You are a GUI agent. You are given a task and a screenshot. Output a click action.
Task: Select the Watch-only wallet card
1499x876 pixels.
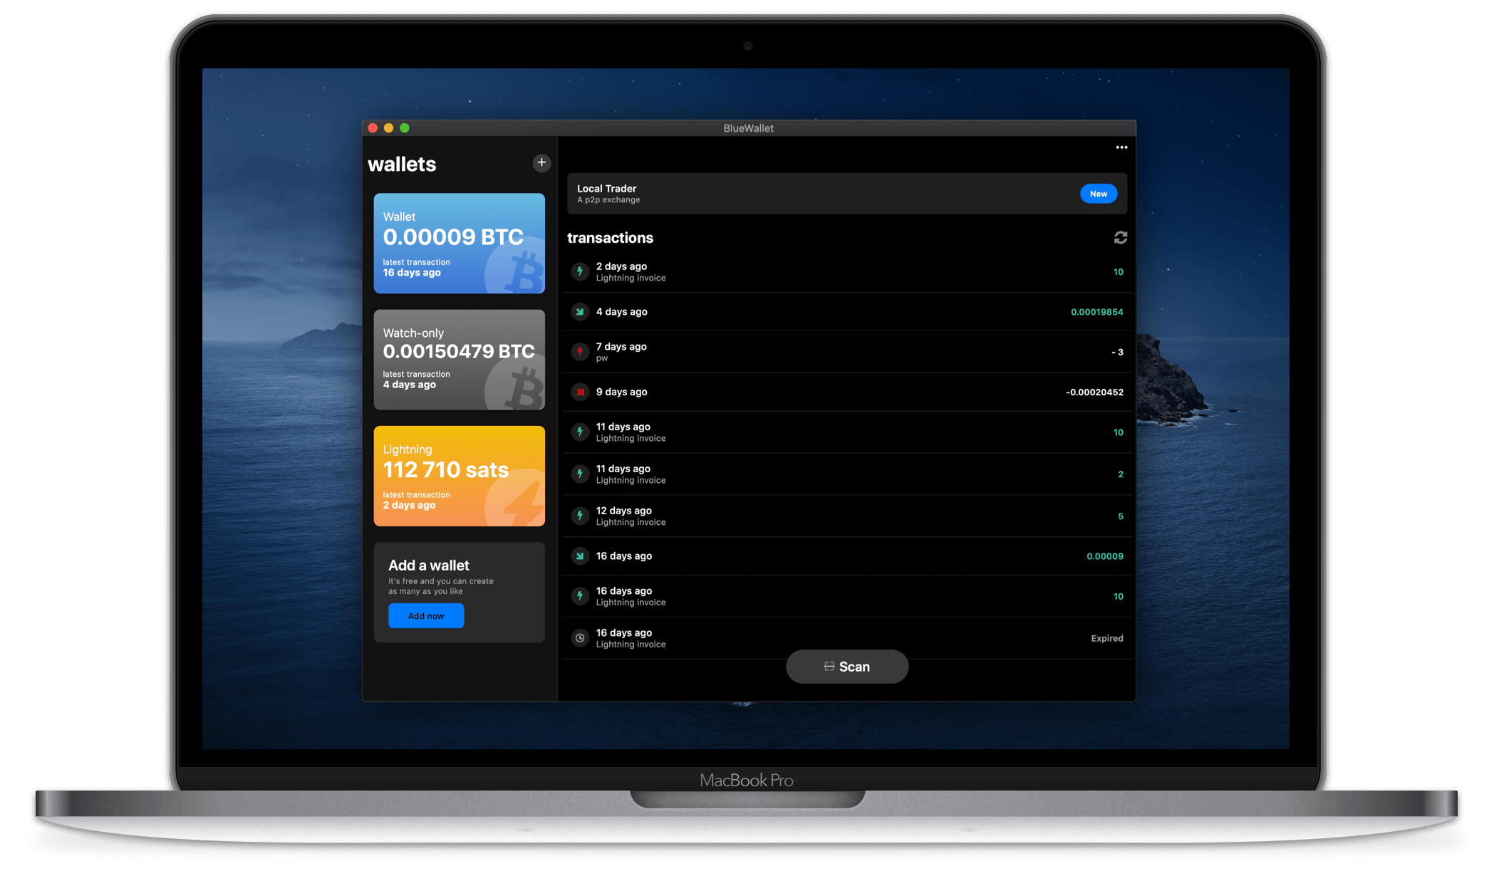click(x=459, y=362)
